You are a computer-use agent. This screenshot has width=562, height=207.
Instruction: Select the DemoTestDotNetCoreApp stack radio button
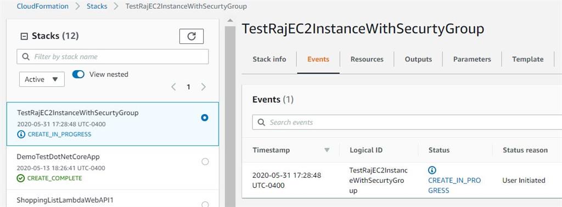[205, 162]
